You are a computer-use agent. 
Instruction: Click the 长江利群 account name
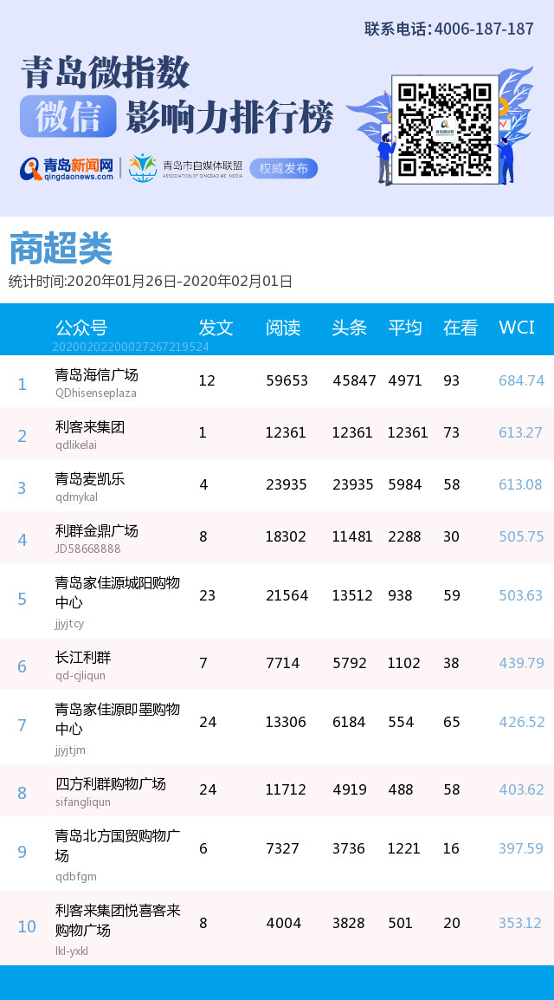83,658
